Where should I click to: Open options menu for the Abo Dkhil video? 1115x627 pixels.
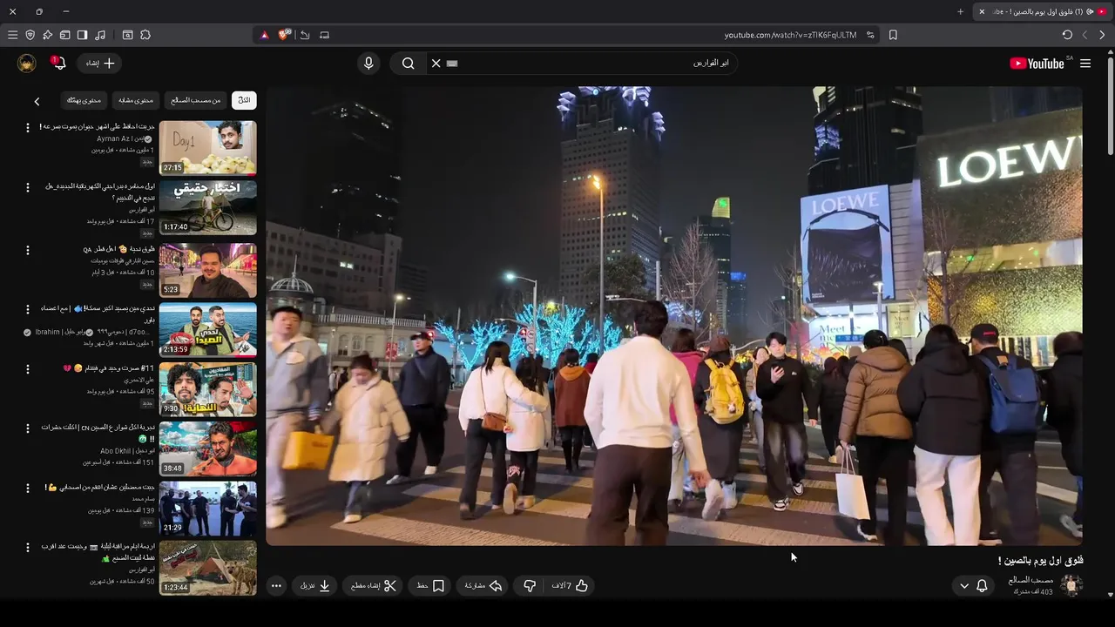[x=27, y=428]
